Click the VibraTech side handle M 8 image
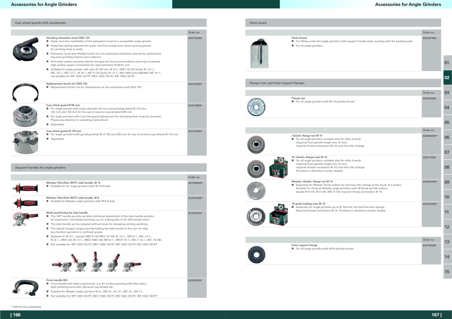The image size is (452, 319). click(x=25, y=203)
